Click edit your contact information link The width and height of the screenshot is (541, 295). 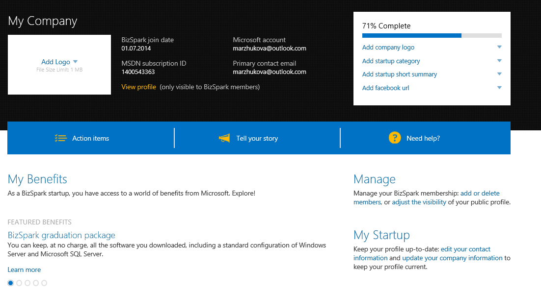[465, 249]
